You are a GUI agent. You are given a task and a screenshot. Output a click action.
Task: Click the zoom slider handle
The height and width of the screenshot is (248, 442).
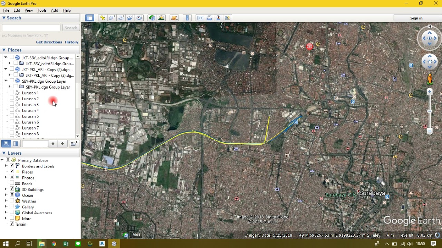tap(430, 111)
